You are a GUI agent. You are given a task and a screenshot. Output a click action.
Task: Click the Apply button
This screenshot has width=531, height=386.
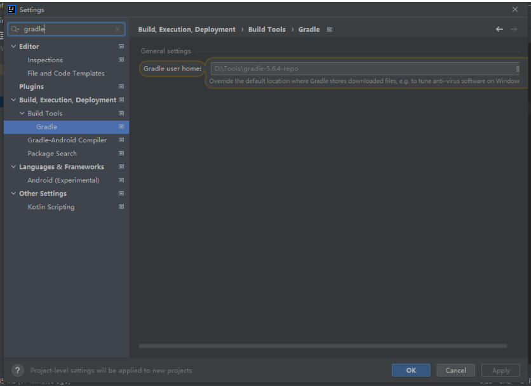tap(501, 370)
